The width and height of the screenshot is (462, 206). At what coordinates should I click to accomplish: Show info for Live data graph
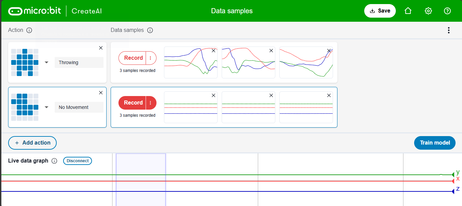[x=54, y=161]
